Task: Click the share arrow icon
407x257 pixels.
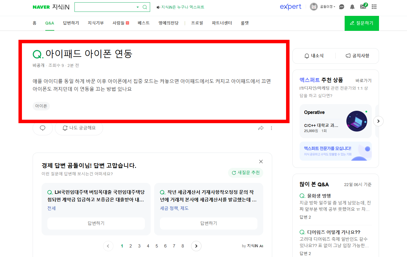Action: click(x=261, y=128)
